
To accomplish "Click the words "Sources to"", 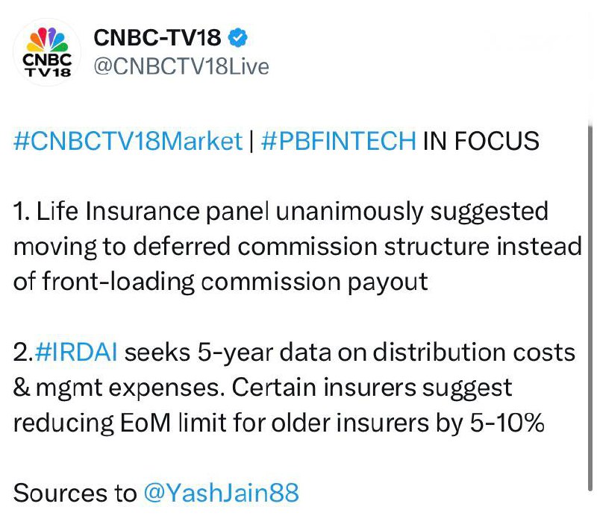I will [75, 493].
